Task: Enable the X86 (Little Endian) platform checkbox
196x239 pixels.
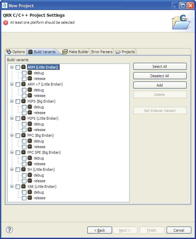Action: point(18,187)
